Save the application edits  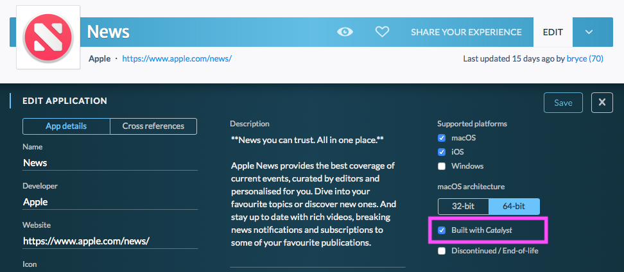[563, 103]
